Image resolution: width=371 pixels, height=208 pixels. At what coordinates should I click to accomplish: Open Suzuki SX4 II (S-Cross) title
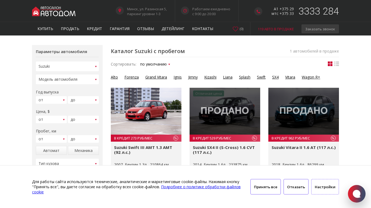(x=224, y=150)
